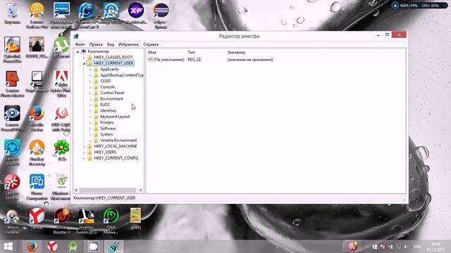Select the AppXBackupContentType key
451x253 pixels.
[x=122, y=75]
